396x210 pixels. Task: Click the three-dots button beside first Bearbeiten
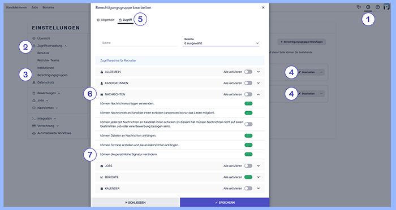[x=321, y=72]
